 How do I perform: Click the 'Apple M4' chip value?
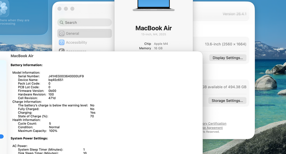161,44
